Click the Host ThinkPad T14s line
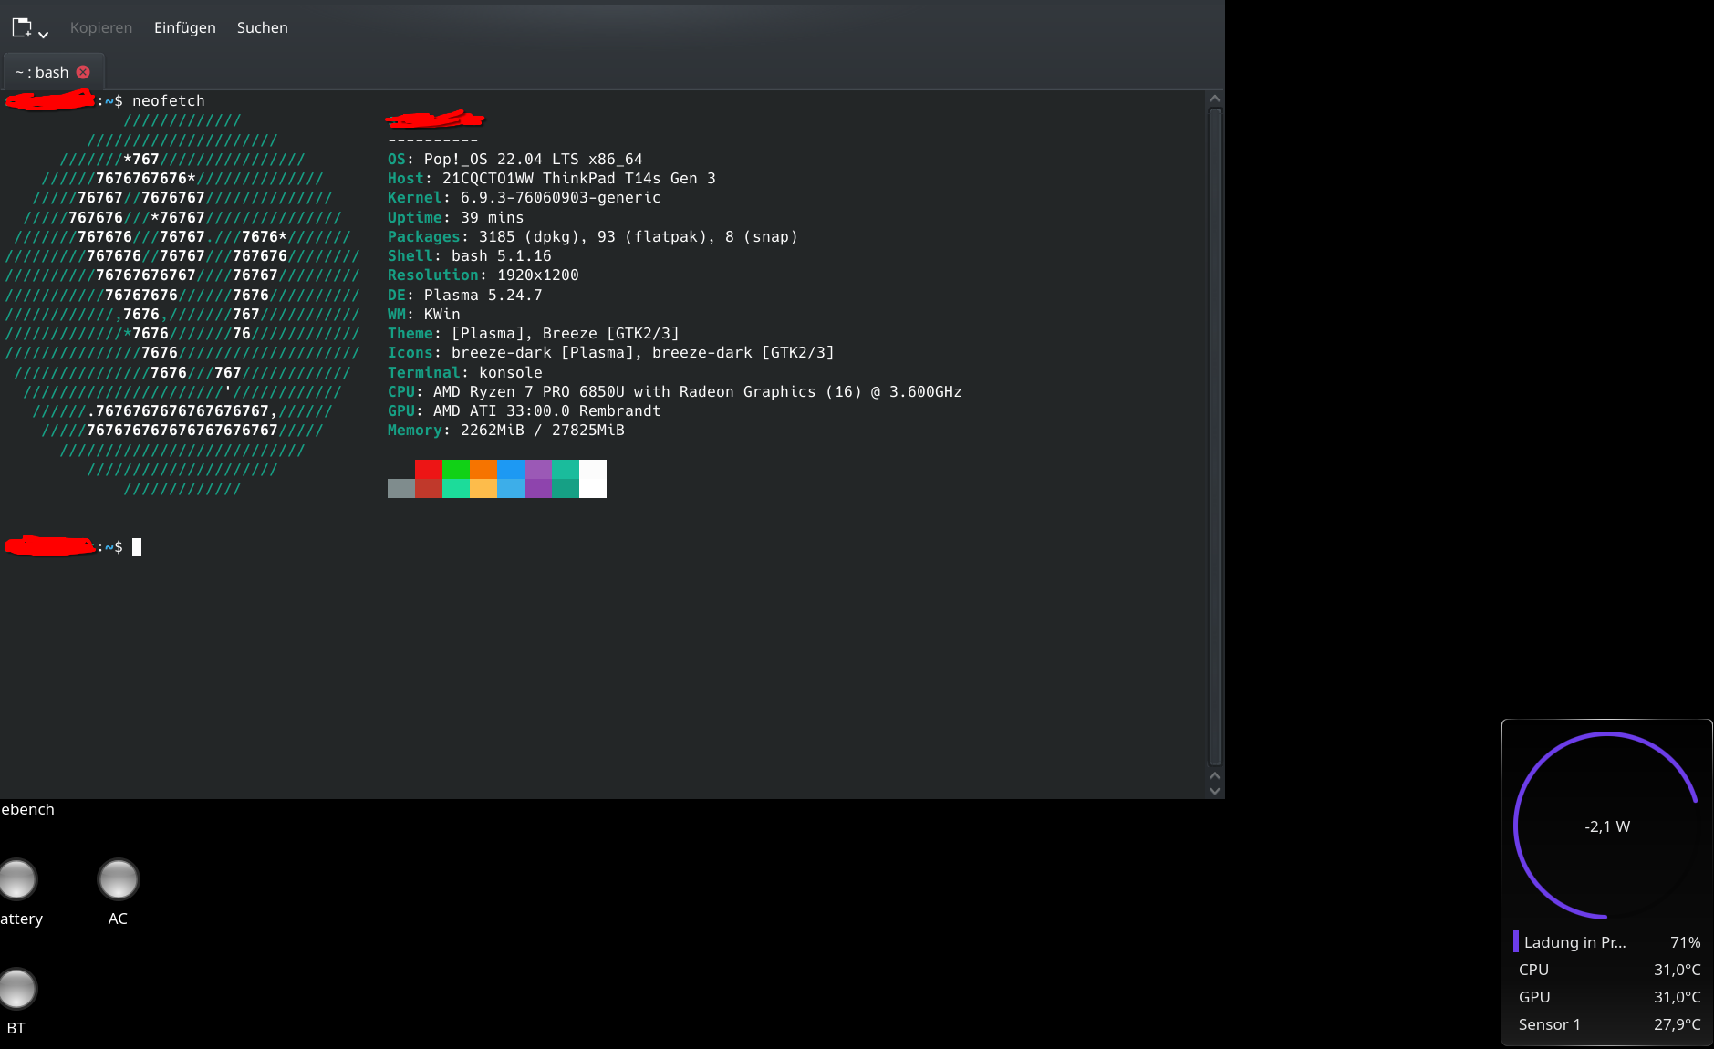Image resolution: width=1714 pixels, height=1049 pixels. (x=551, y=178)
